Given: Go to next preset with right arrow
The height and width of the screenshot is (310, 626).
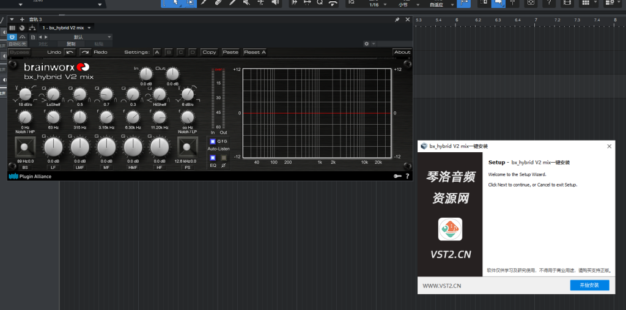Looking at the screenshot, I should coord(45,37).
